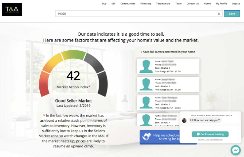Screen dimensions: 244x157
Task: Expand the Communities menu
Action: pos(128,4)
